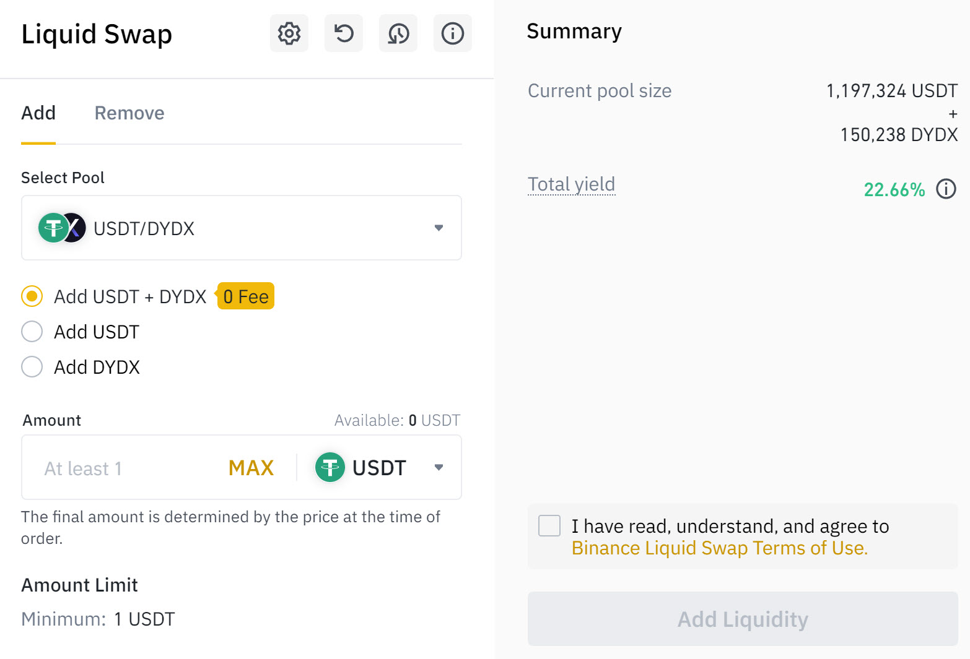
Task: Click the info icon beside Liquid Swap
Action: pyautogui.click(x=453, y=33)
